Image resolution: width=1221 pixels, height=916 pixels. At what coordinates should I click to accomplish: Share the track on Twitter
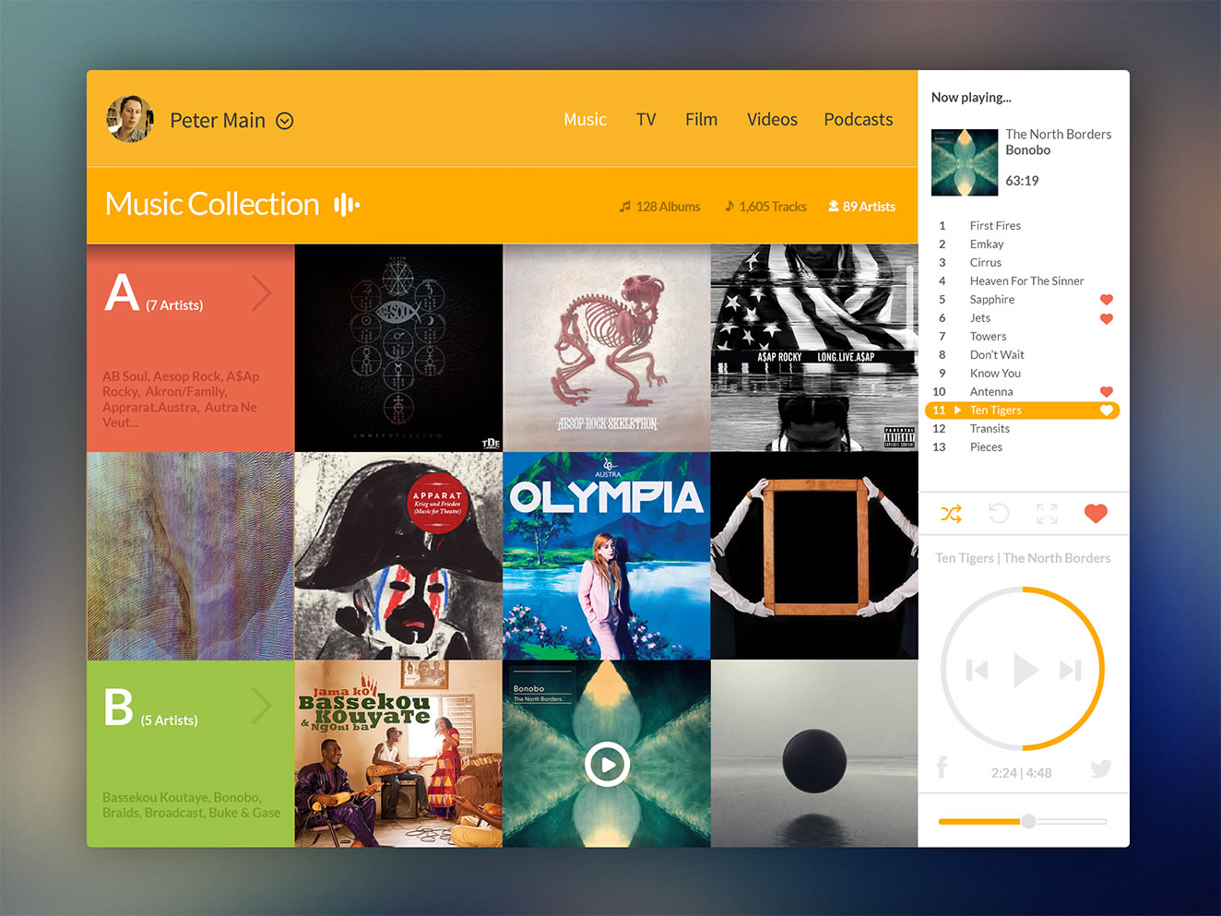[1101, 768]
